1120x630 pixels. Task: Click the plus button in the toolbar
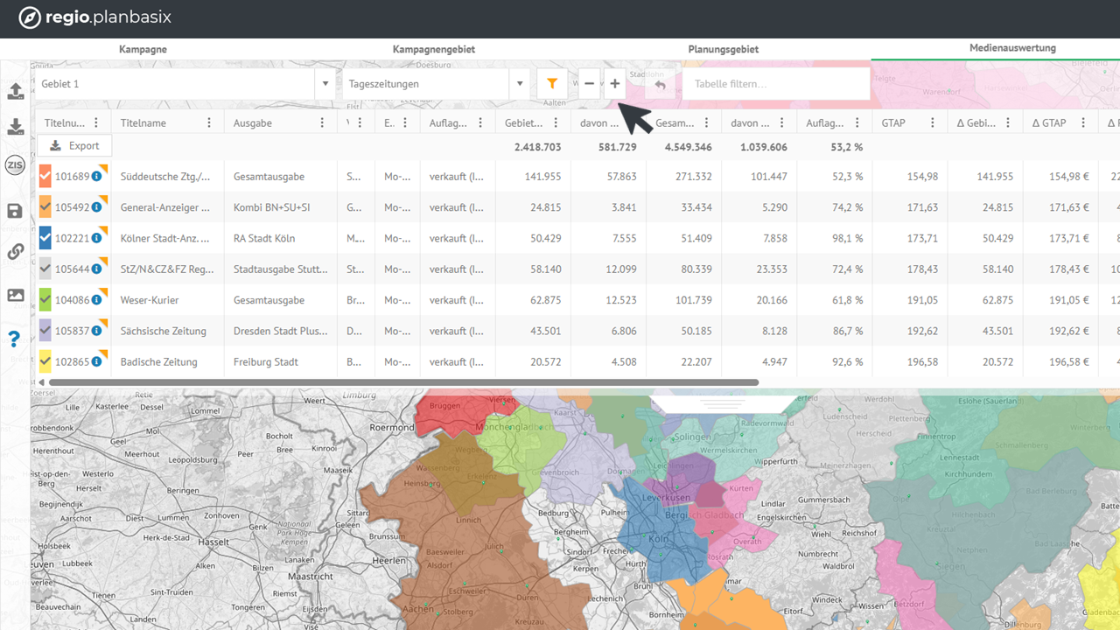click(615, 84)
